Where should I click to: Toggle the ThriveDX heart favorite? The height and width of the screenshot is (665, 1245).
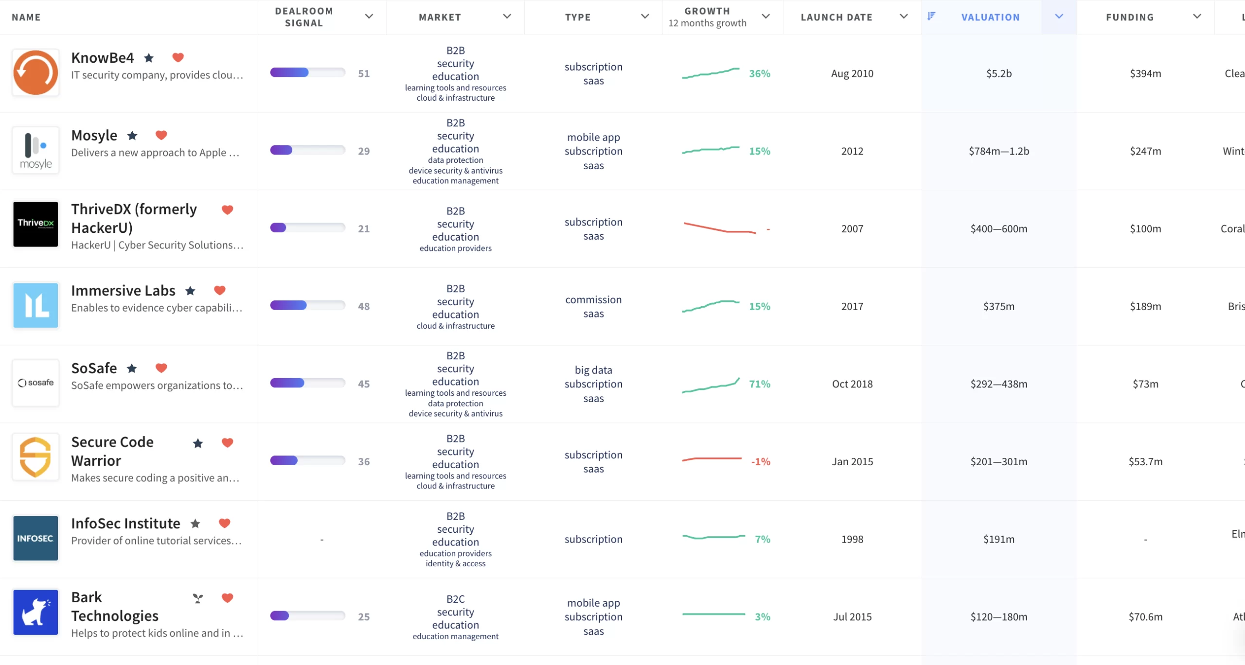pyautogui.click(x=227, y=210)
